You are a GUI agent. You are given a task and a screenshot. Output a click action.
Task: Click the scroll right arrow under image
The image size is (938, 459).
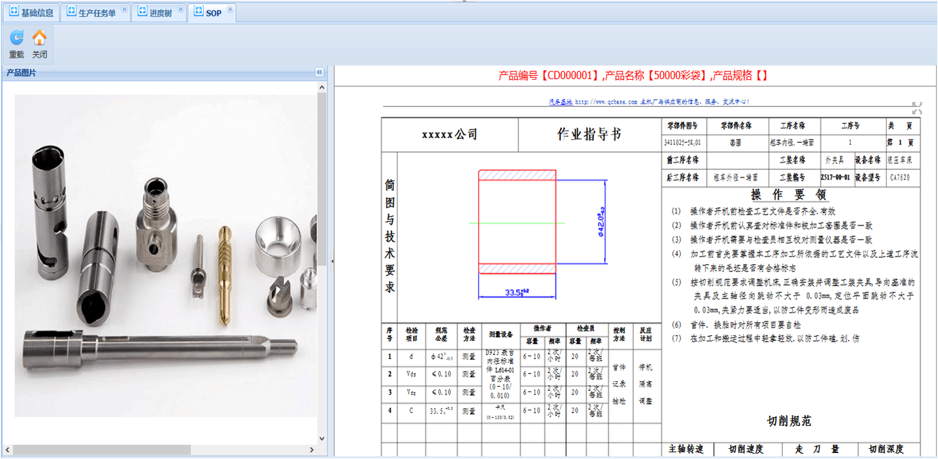(x=312, y=450)
